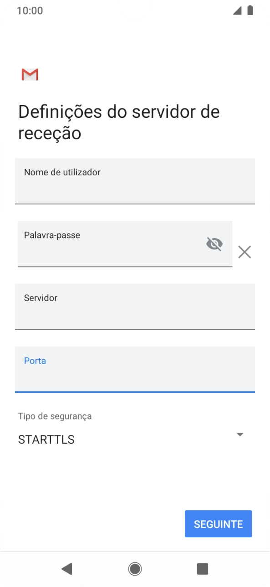This screenshot has height=587, width=270.
Task: Tap the Home navigation circle
Action: click(135, 569)
